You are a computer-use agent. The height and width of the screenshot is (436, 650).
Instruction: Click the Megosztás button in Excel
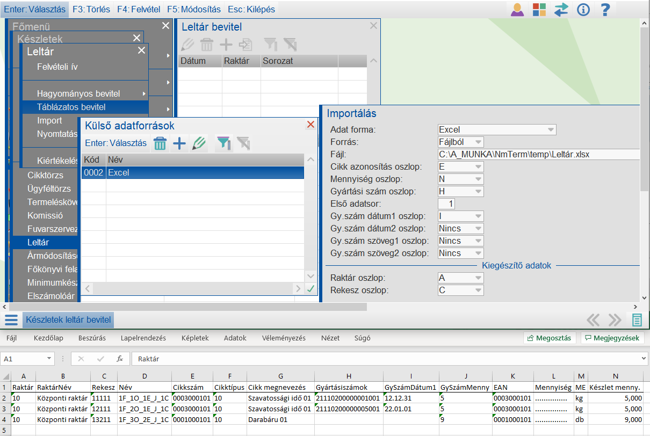click(550, 338)
